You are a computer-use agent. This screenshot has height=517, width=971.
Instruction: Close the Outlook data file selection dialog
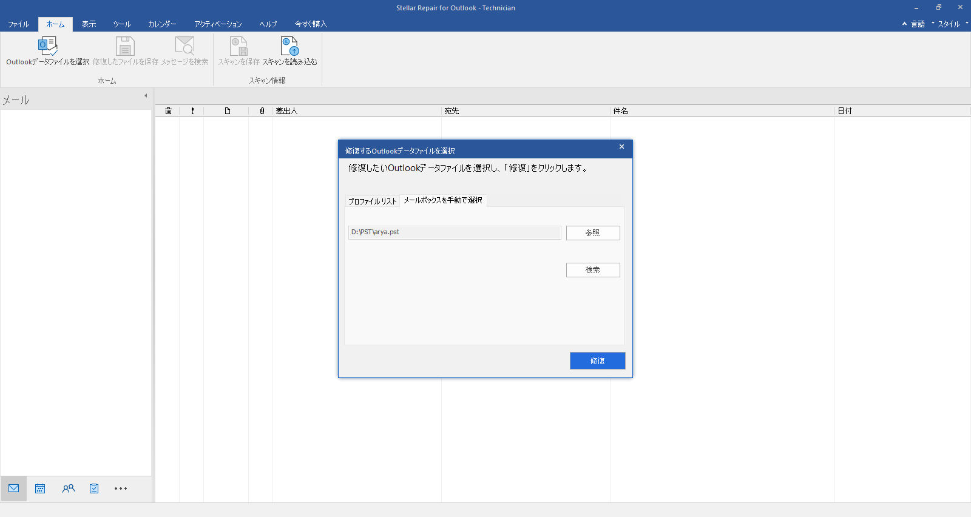[621, 147]
